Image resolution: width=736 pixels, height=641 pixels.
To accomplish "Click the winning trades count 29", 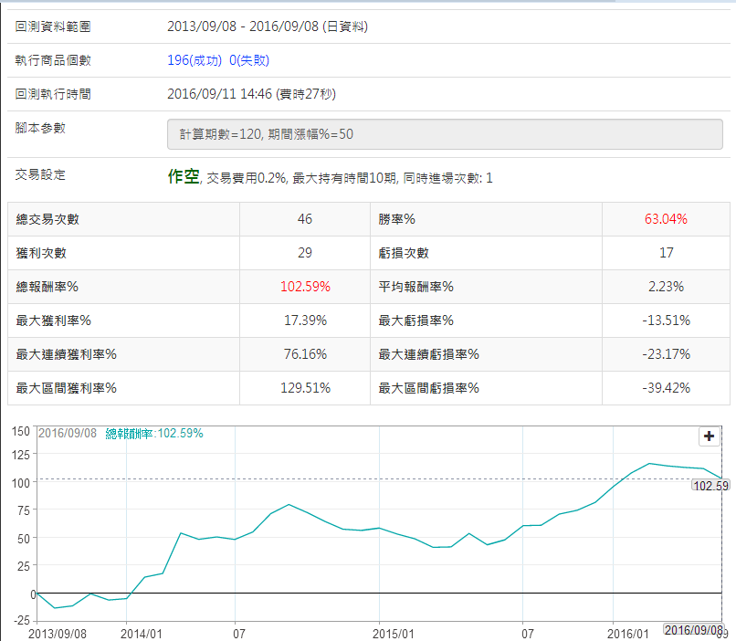I will [x=305, y=253].
